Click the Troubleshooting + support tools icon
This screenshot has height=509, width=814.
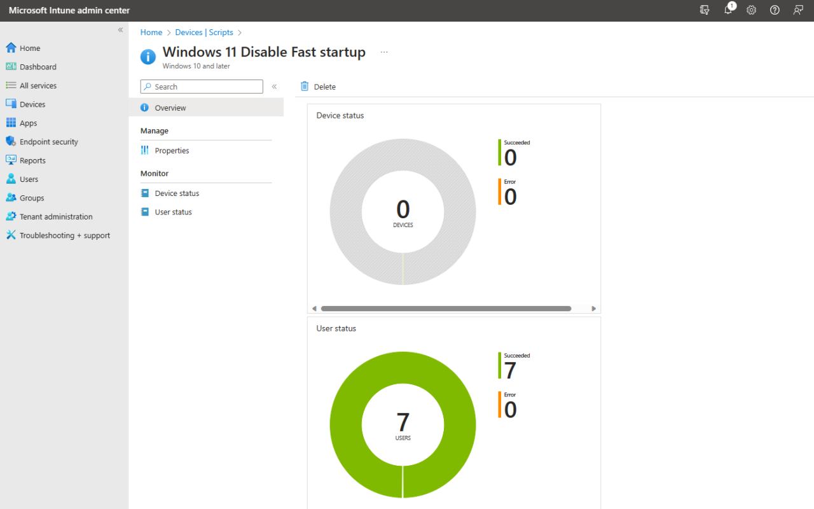pyautogui.click(x=11, y=235)
